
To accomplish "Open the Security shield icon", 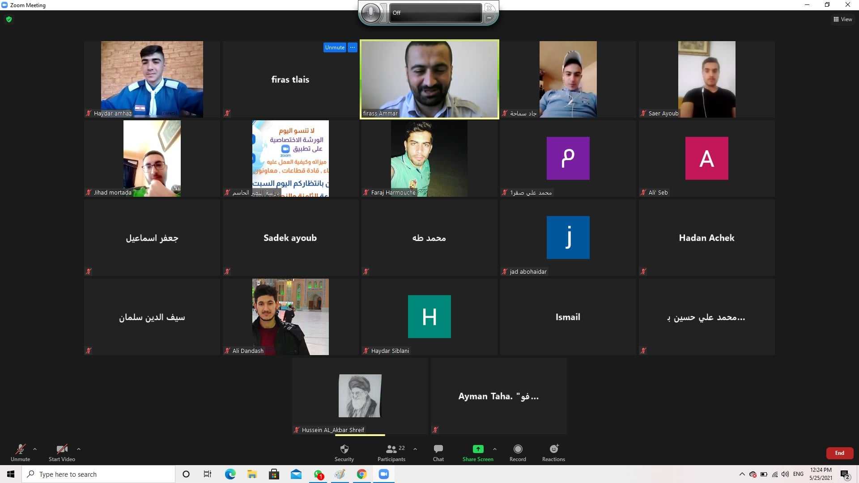I will coord(344,449).
